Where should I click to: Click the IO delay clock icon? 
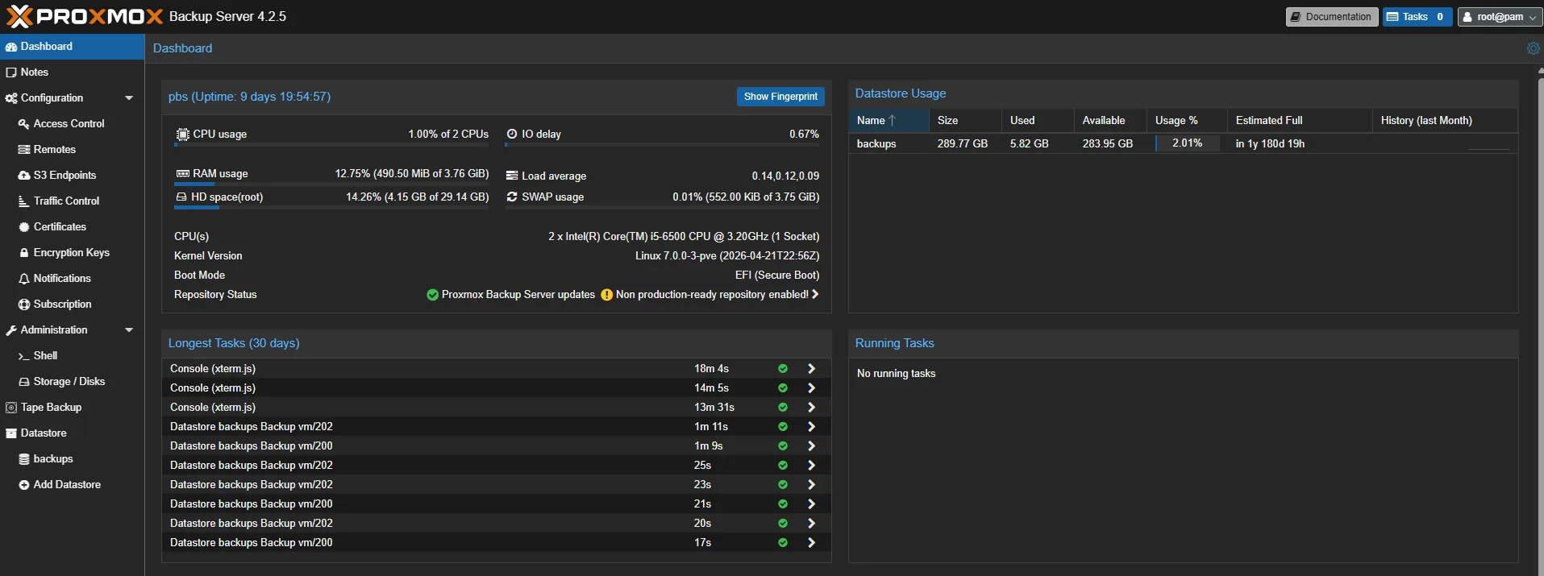512,134
